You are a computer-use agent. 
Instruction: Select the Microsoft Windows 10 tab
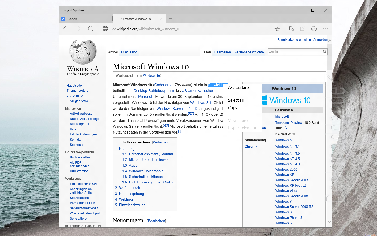point(139,19)
